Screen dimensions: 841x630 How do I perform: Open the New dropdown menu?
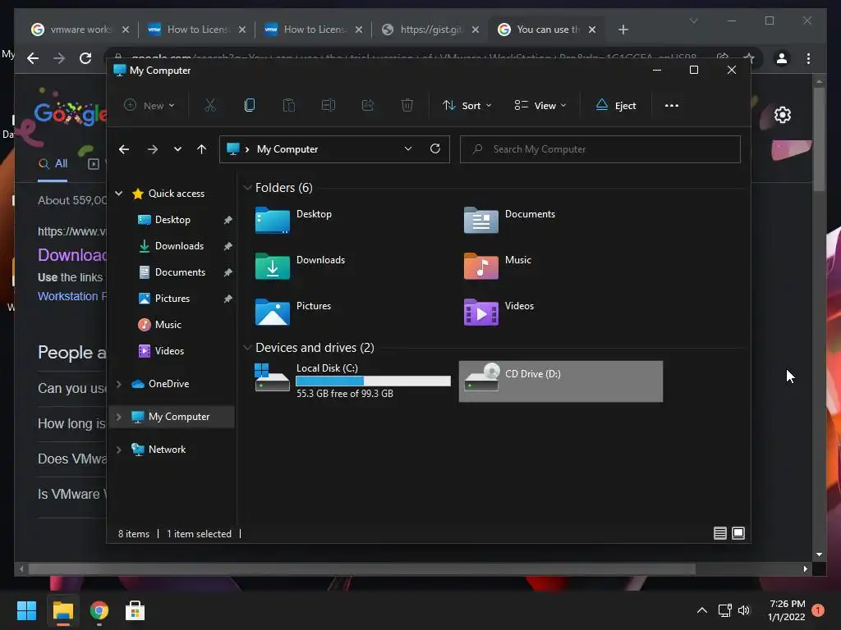point(149,106)
